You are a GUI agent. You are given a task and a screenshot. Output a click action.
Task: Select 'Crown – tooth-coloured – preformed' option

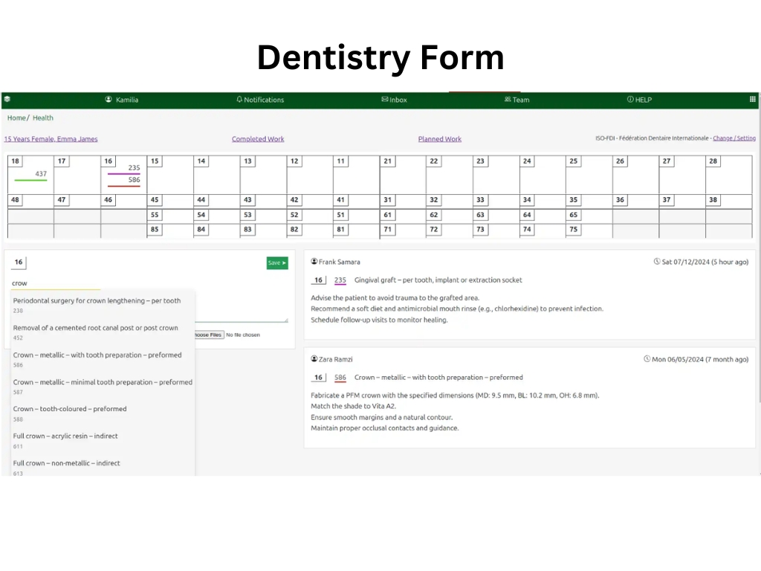[103, 413]
